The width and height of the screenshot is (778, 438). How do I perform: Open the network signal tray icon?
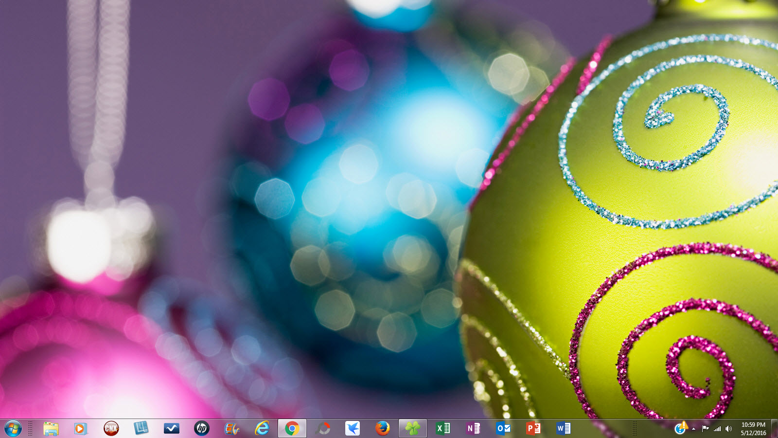[x=717, y=429]
